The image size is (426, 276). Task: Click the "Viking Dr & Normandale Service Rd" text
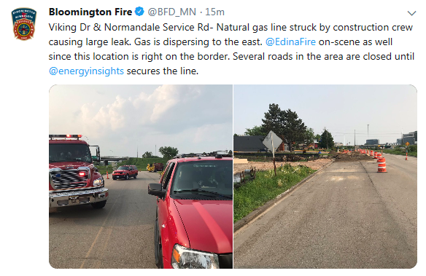(129, 27)
